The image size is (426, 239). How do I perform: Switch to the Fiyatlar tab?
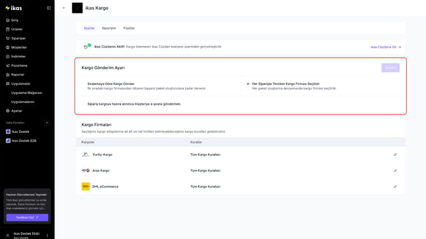pos(129,28)
